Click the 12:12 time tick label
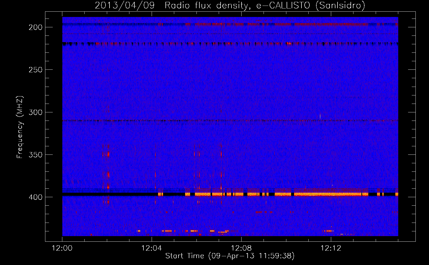Image resolution: width=429 pixels, height=265 pixels. coord(331,248)
